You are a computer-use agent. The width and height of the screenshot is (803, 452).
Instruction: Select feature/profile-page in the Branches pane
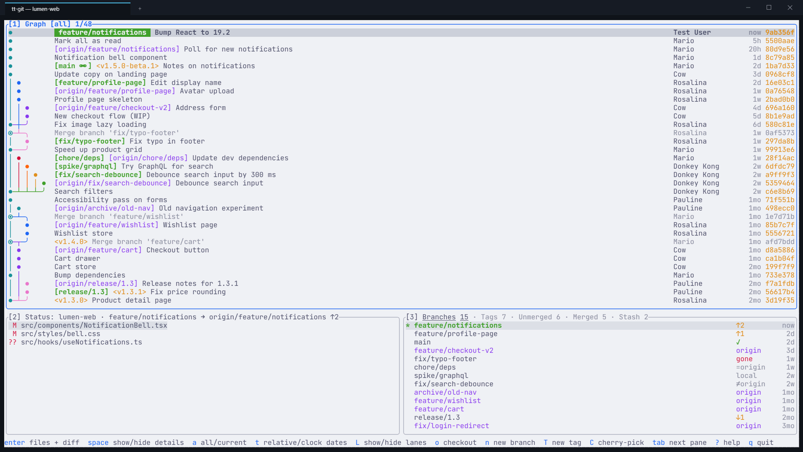(x=600, y=334)
